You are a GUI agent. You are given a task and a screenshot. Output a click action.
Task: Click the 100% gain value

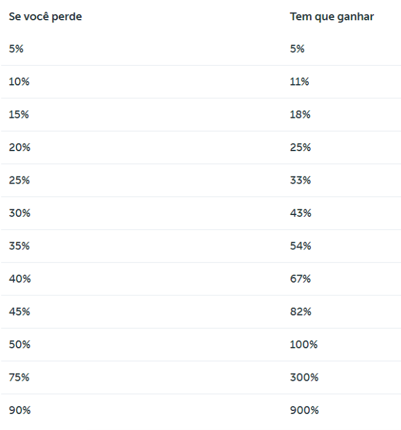(304, 345)
